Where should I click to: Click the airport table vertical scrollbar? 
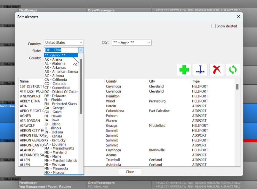click(237, 121)
